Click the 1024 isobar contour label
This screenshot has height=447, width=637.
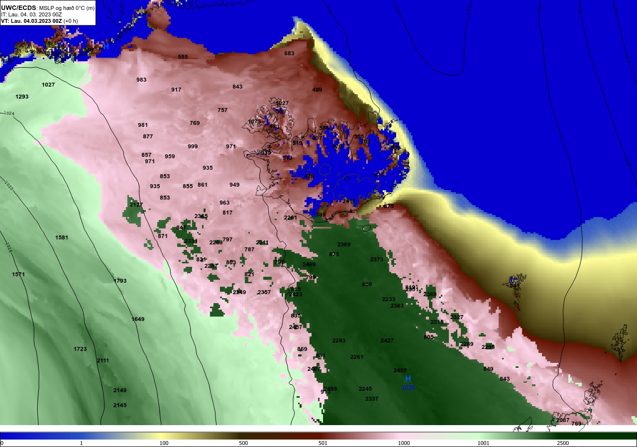pos(9,113)
